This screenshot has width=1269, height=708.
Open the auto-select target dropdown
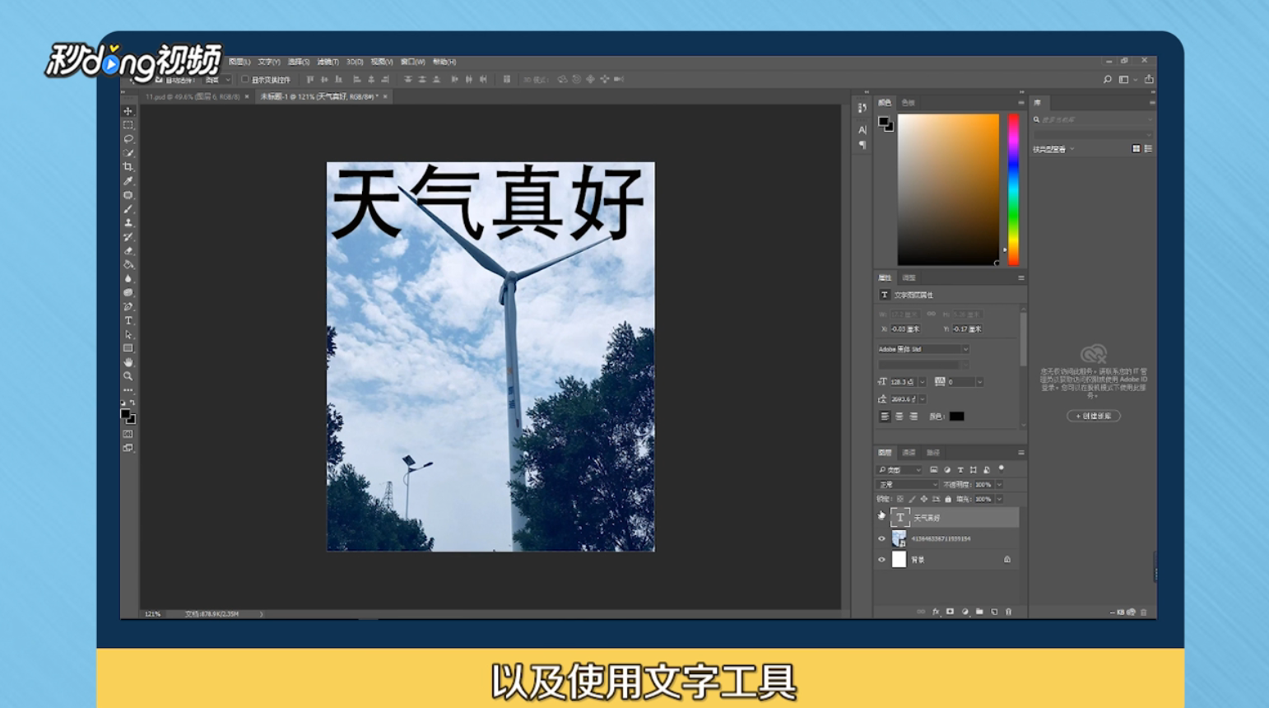tap(218, 80)
